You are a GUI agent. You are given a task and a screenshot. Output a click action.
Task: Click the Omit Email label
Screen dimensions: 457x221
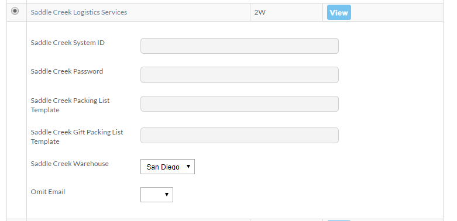tap(48, 192)
